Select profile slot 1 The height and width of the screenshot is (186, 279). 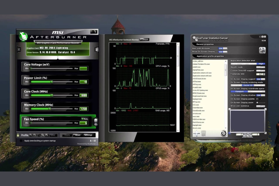[x=31, y=135]
